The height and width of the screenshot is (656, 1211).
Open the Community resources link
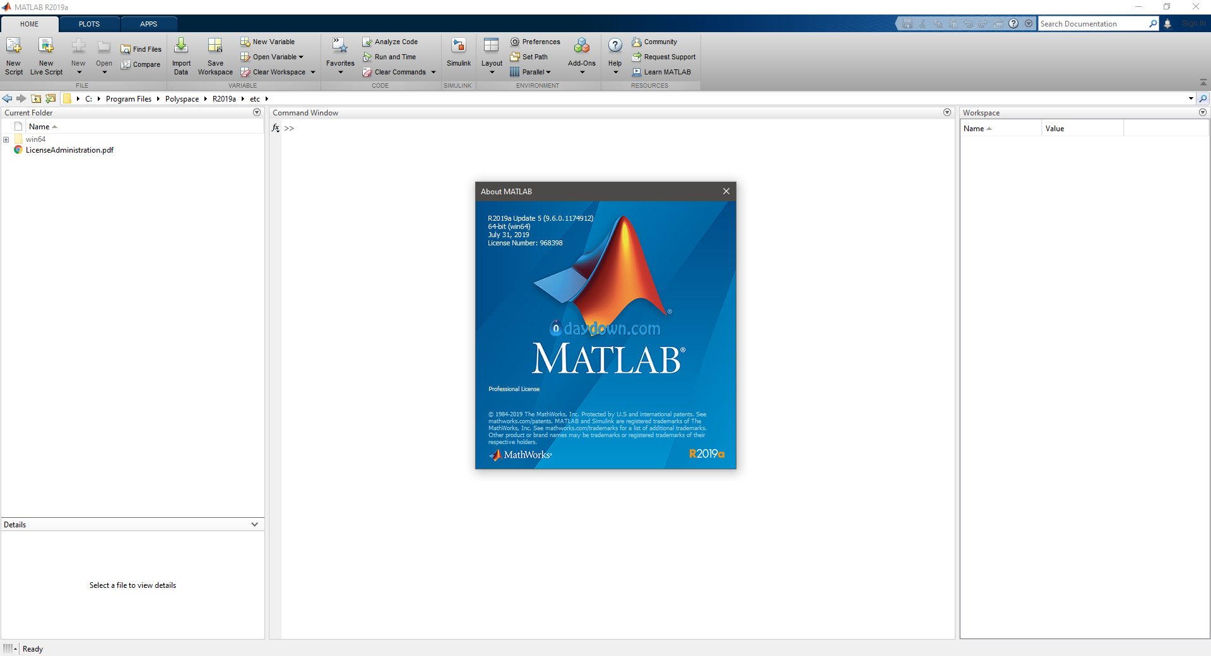[654, 42]
